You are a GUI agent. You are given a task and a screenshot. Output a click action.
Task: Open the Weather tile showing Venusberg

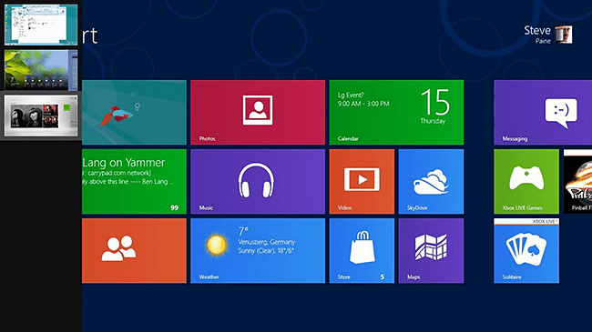[258, 250]
